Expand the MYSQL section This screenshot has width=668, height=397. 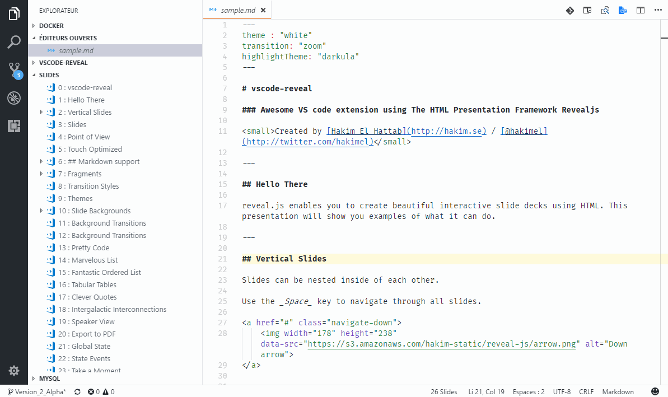point(34,379)
